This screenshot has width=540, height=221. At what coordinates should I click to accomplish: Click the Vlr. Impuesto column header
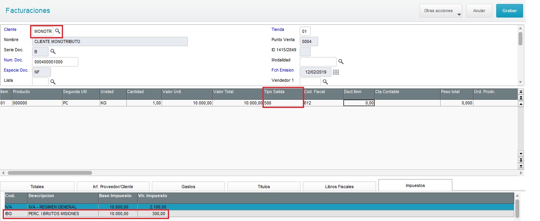coord(153,198)
